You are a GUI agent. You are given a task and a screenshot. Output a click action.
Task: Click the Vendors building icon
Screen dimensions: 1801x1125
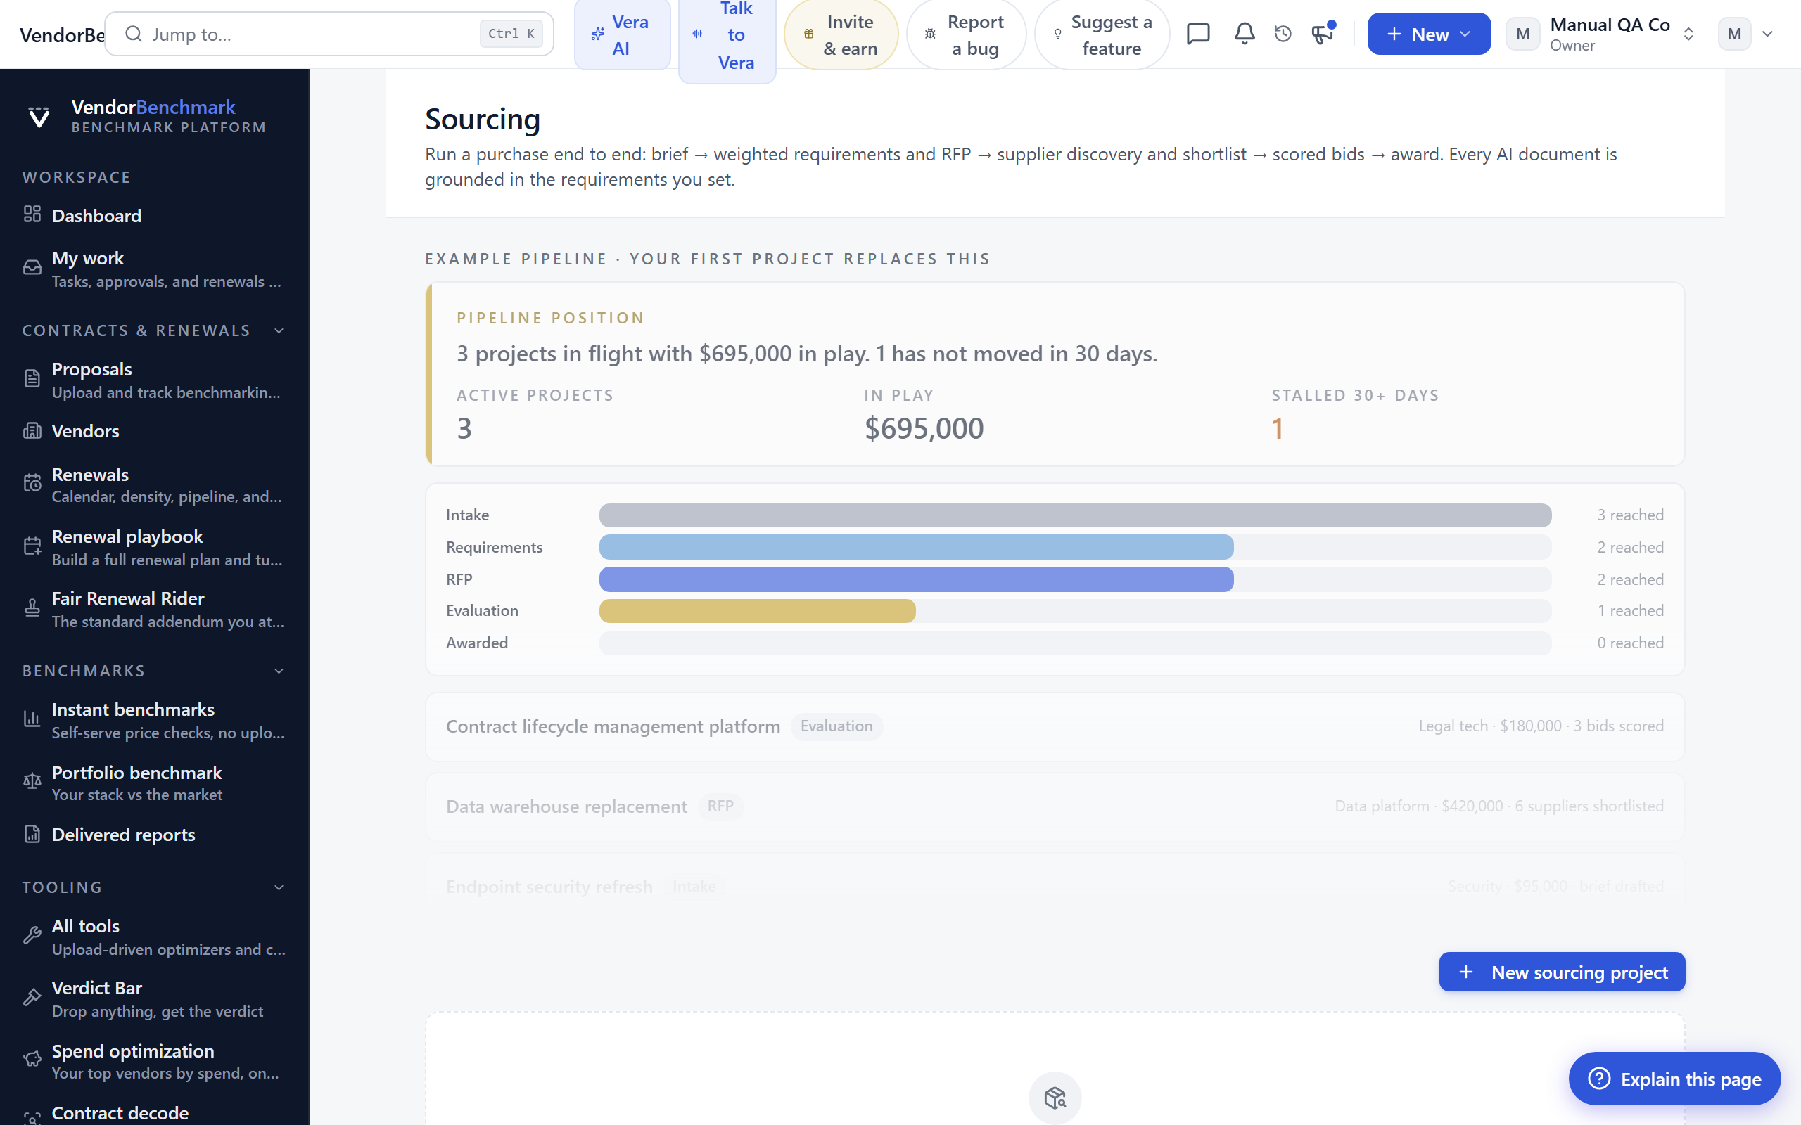[x=32, y=431]
